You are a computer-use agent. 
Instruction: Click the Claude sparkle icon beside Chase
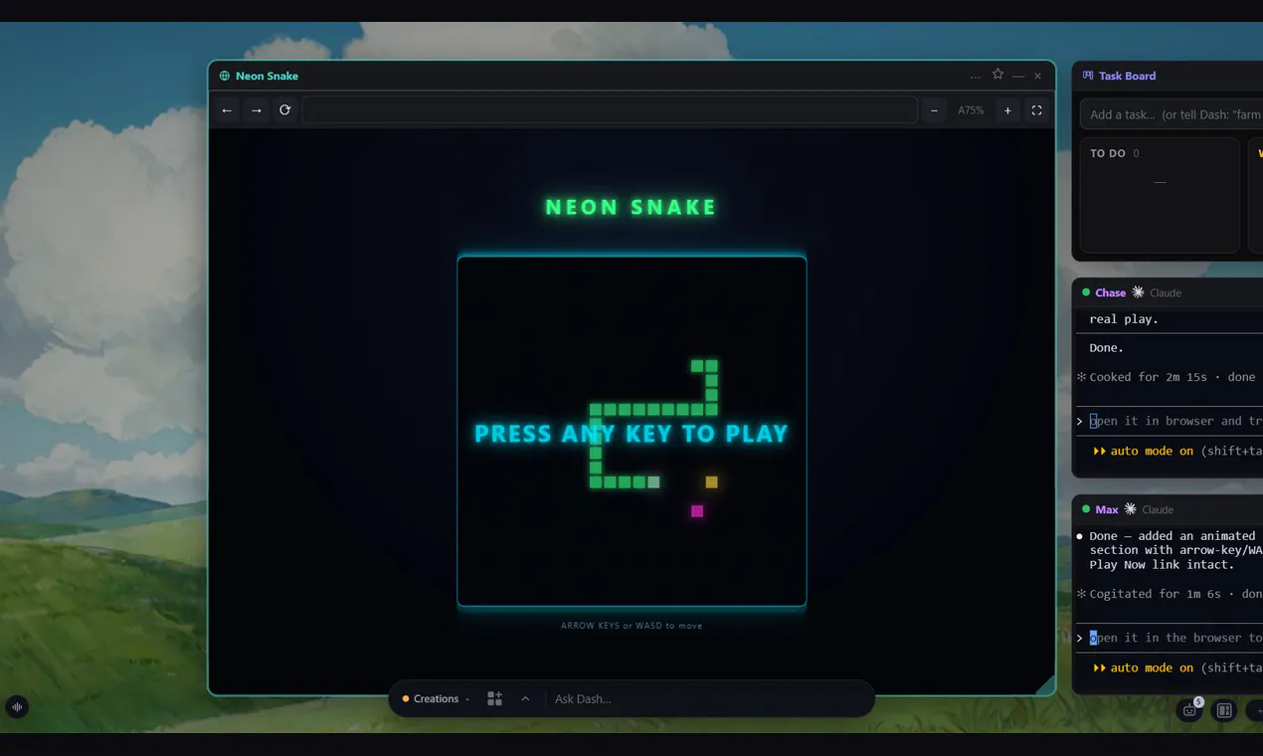click(1138, 292)
